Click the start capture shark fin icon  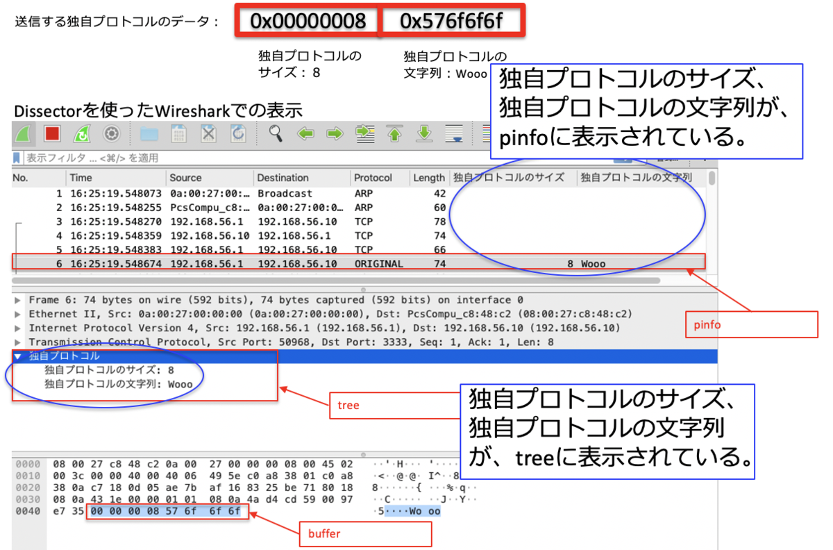click(x=24, y=133)
